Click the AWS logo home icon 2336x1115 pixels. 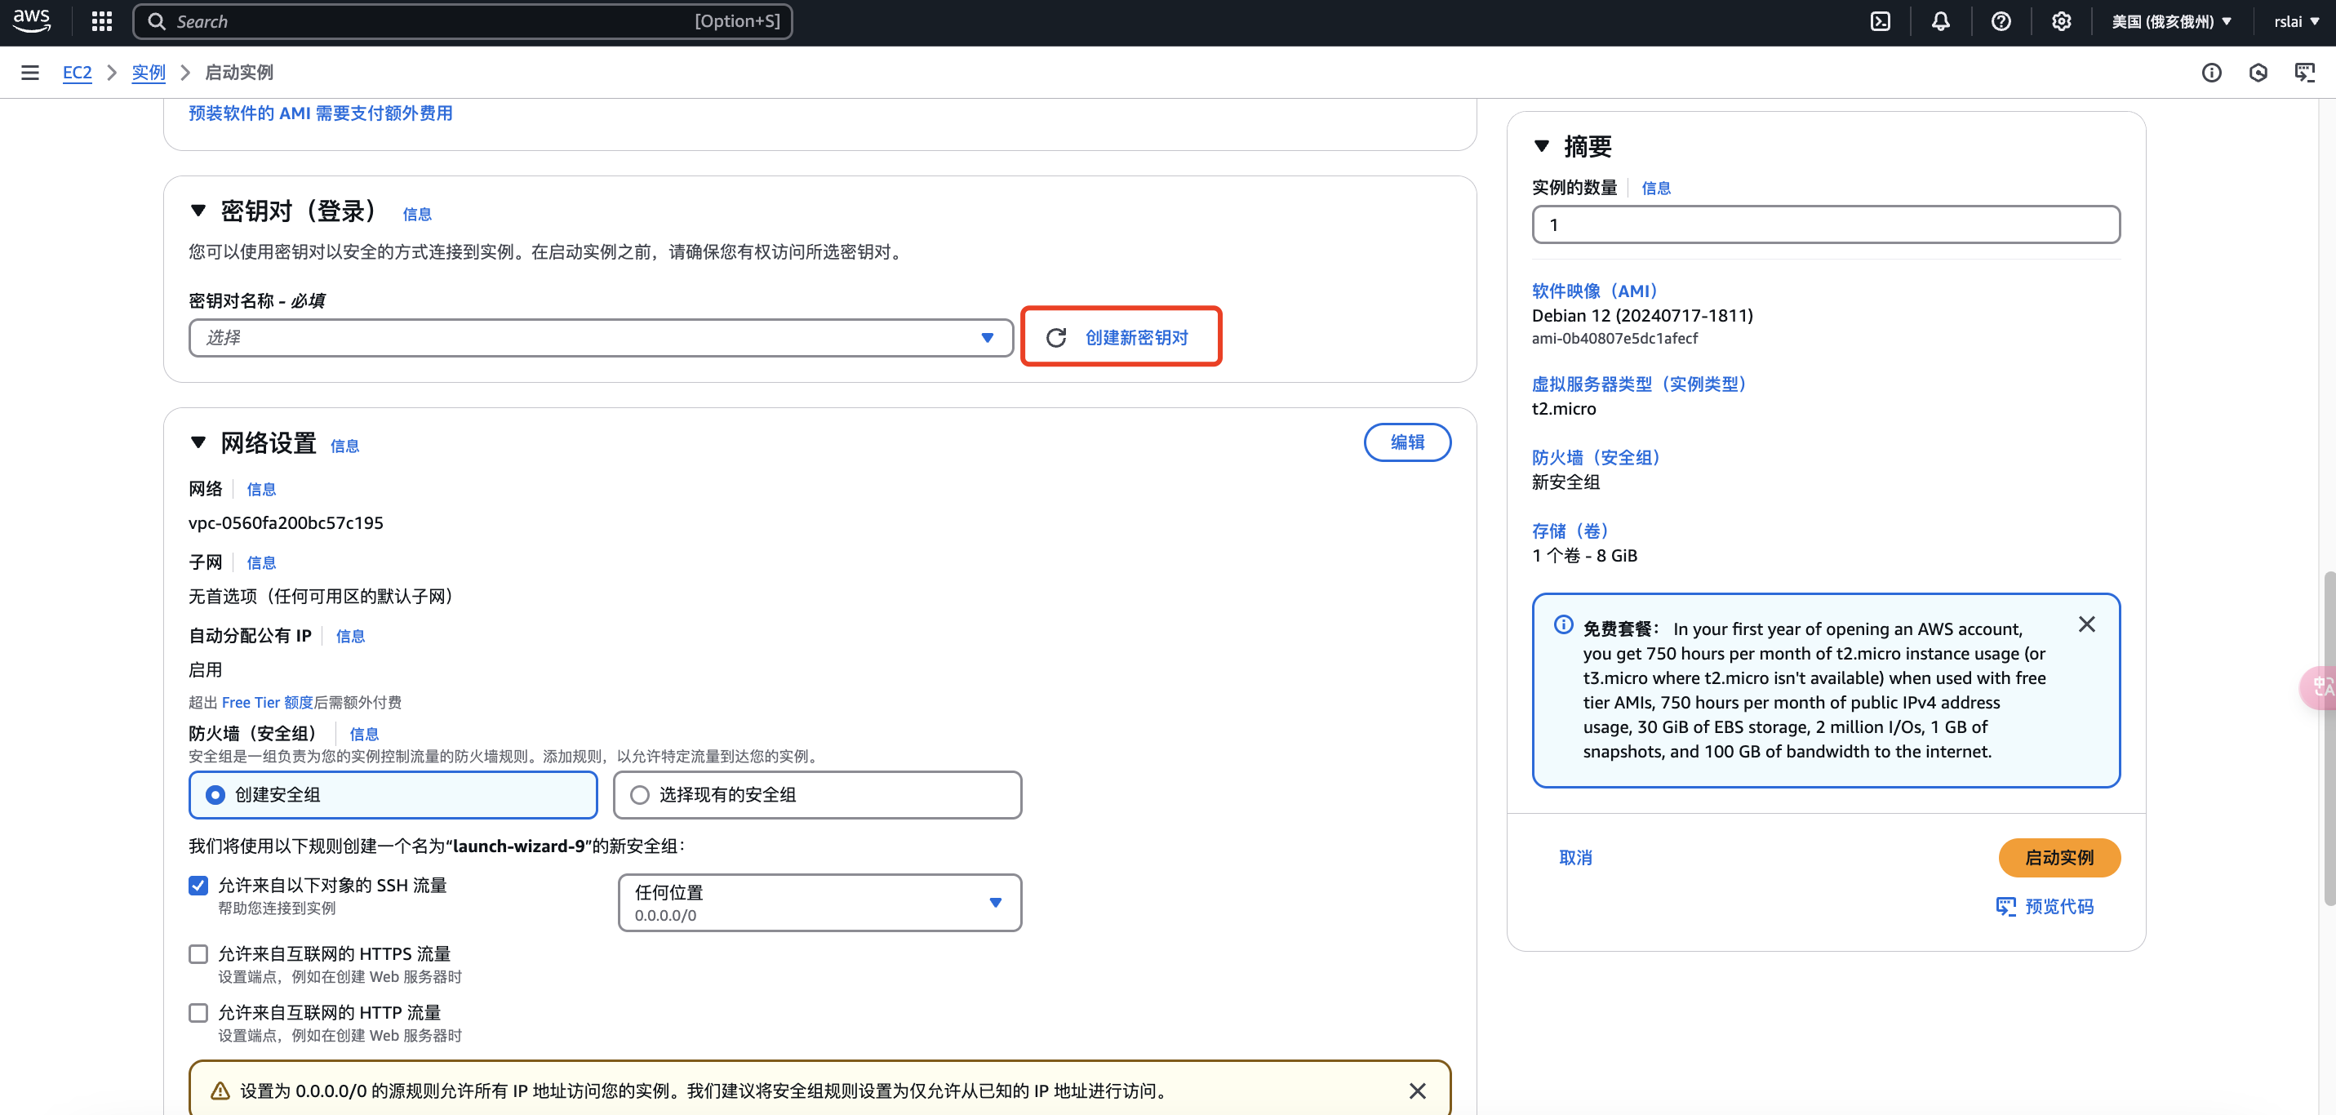pyautogui.click(x=32, y=20)
